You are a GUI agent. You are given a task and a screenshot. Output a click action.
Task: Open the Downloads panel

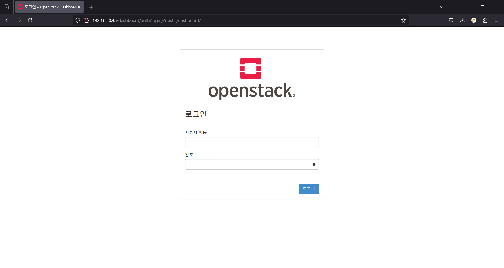click(462, 20)
